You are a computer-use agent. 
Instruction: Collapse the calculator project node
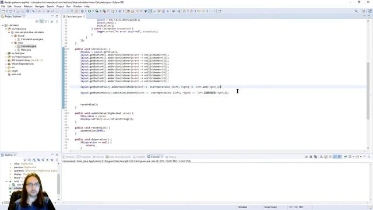[x=2, y=25]
